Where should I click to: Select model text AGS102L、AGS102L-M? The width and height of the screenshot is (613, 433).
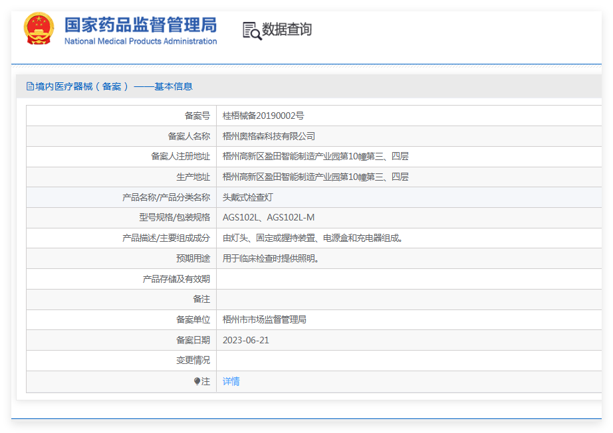(x=269, y=217)
